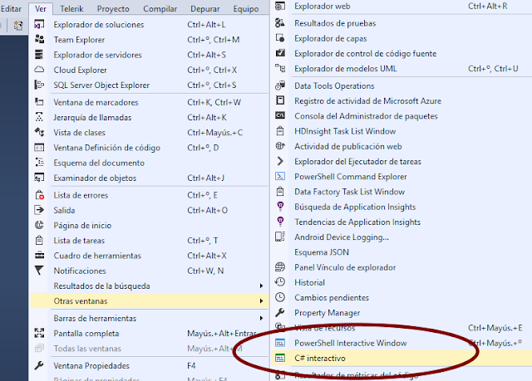Click the Salida output icon
This screenshot has height=381, width=532.
click(39, 210)
